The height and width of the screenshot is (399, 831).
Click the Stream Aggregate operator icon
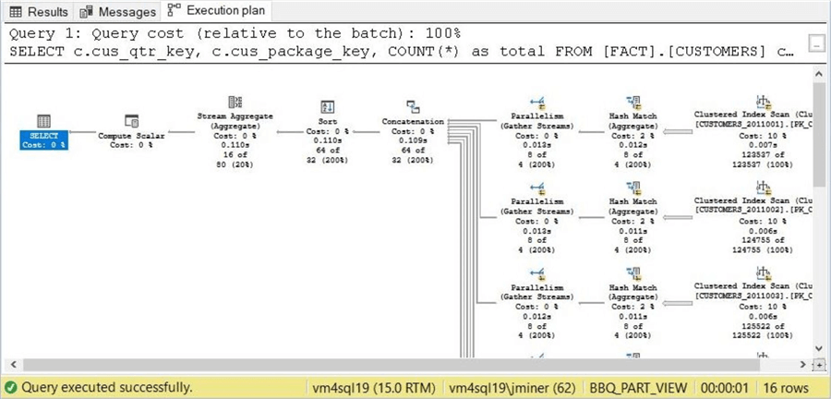coord(235,102)
